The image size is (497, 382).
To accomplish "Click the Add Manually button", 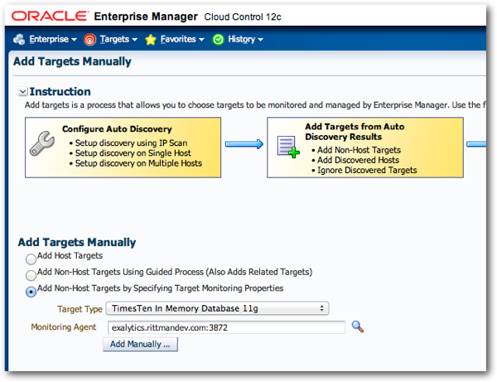I will (140, 344).
